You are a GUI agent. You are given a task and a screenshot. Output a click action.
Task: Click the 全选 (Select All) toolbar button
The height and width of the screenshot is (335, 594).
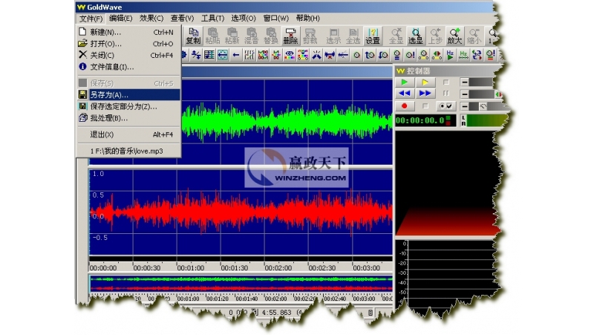pos(353,36)
